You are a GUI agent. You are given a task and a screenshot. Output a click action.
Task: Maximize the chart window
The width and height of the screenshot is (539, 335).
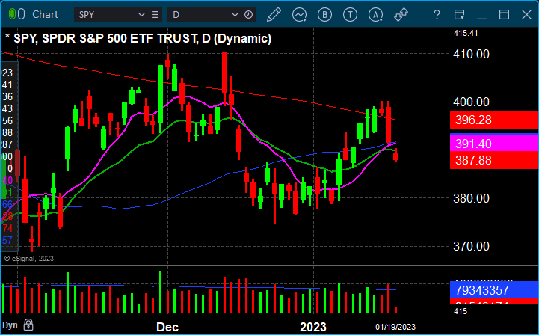click(505, 14)
